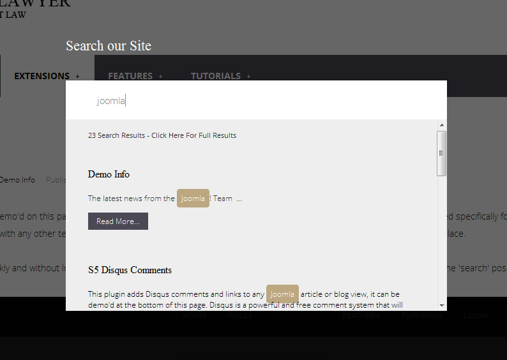Click the results scrollbar down arrow
This screenshot has height=360, width=507.
(x=441, y=306)
